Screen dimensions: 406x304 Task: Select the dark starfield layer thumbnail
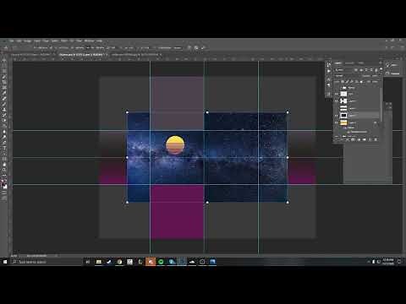(343, 116)
